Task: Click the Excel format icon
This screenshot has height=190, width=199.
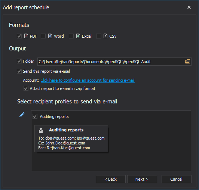Action: [x=78, y=36]
